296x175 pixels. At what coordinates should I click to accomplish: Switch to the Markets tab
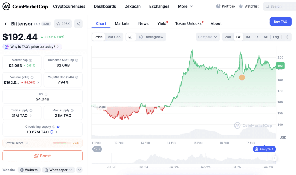122,24
